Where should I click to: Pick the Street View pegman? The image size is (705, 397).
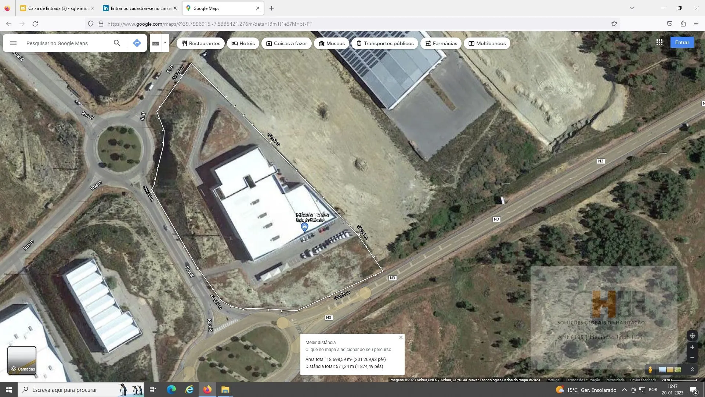tap(650, 370)
